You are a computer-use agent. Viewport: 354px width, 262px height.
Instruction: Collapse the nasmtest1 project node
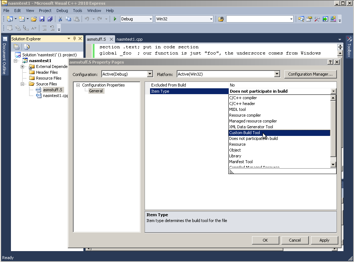click(16, 61)
